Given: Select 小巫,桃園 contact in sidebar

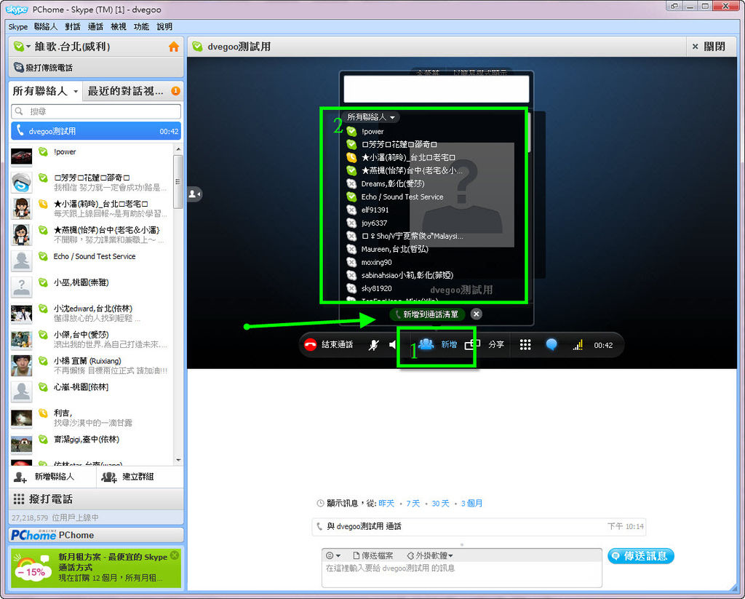Looking at the screenshot, I should tap(91, 287).
